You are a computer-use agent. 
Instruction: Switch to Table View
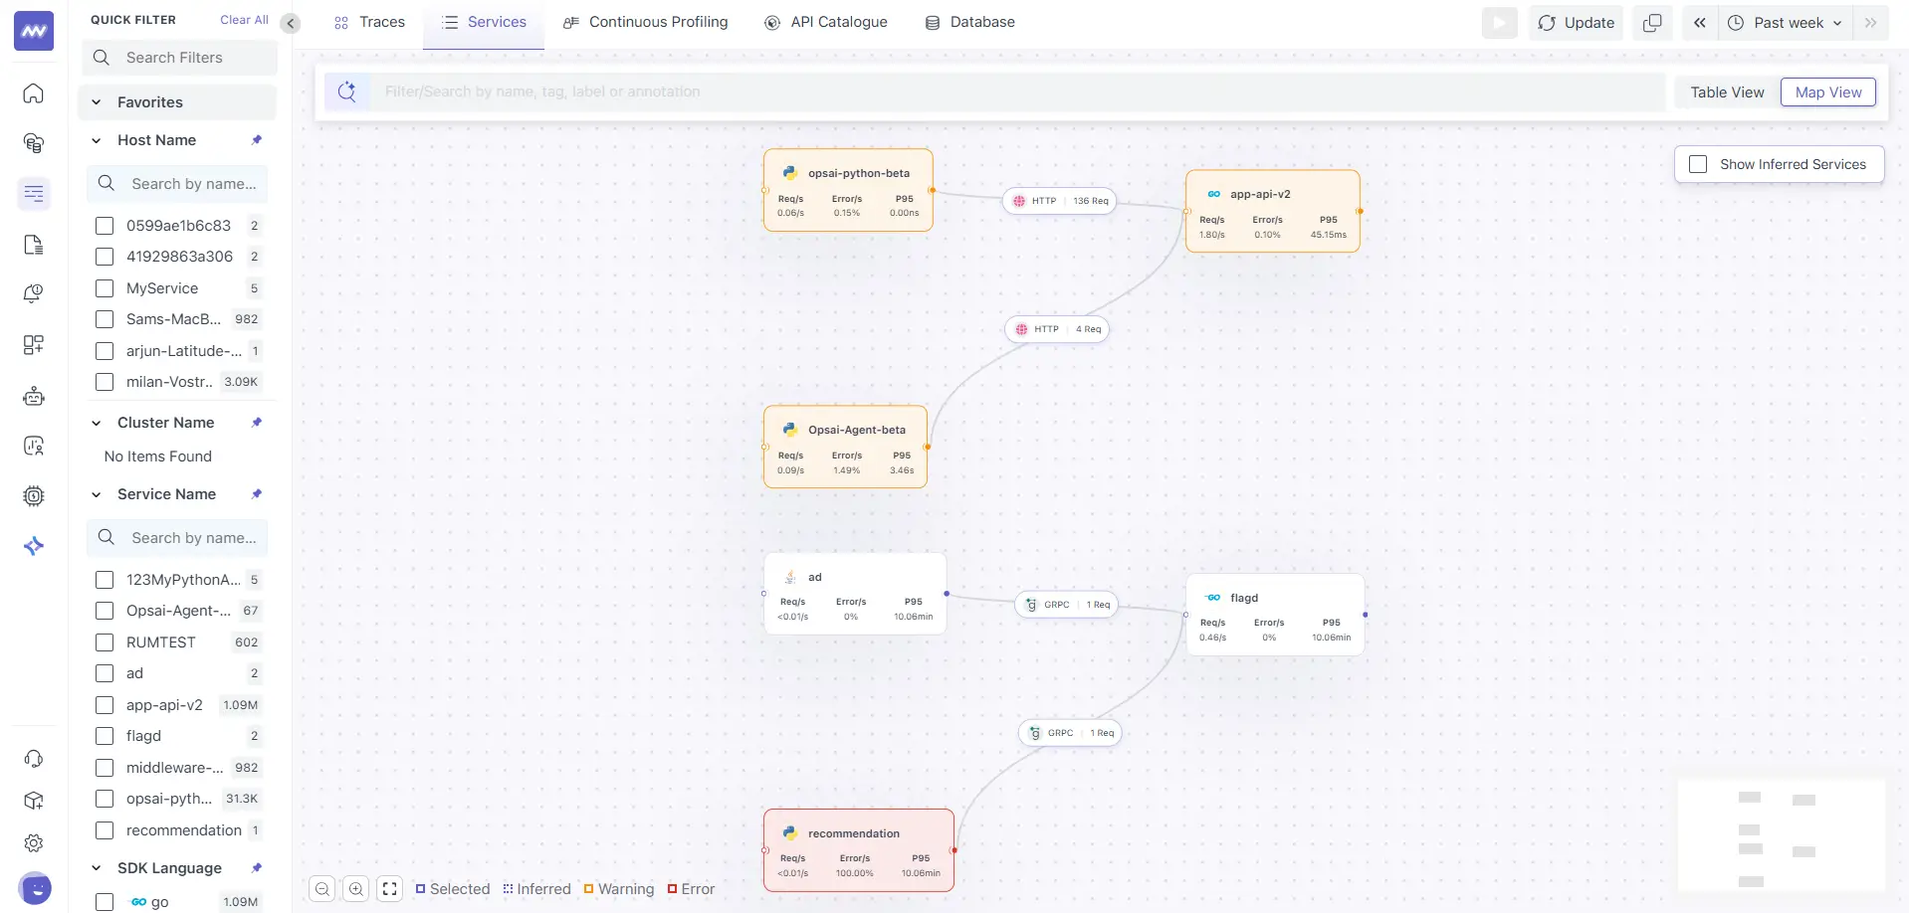pyautogui.click(x=1727, y=91)
